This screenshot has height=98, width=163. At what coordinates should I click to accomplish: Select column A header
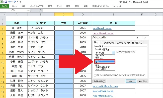pos(17,14)
